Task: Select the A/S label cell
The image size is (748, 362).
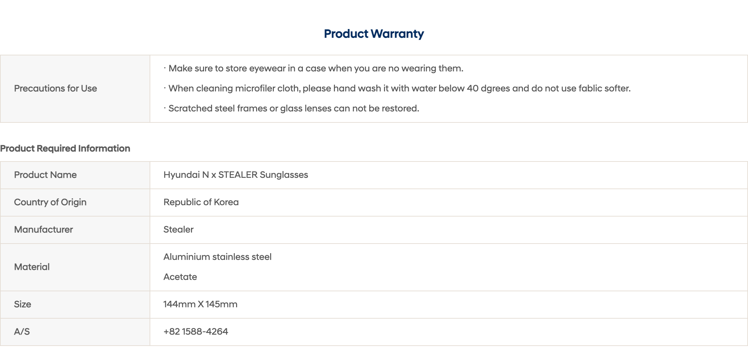Action: (75, 332)
